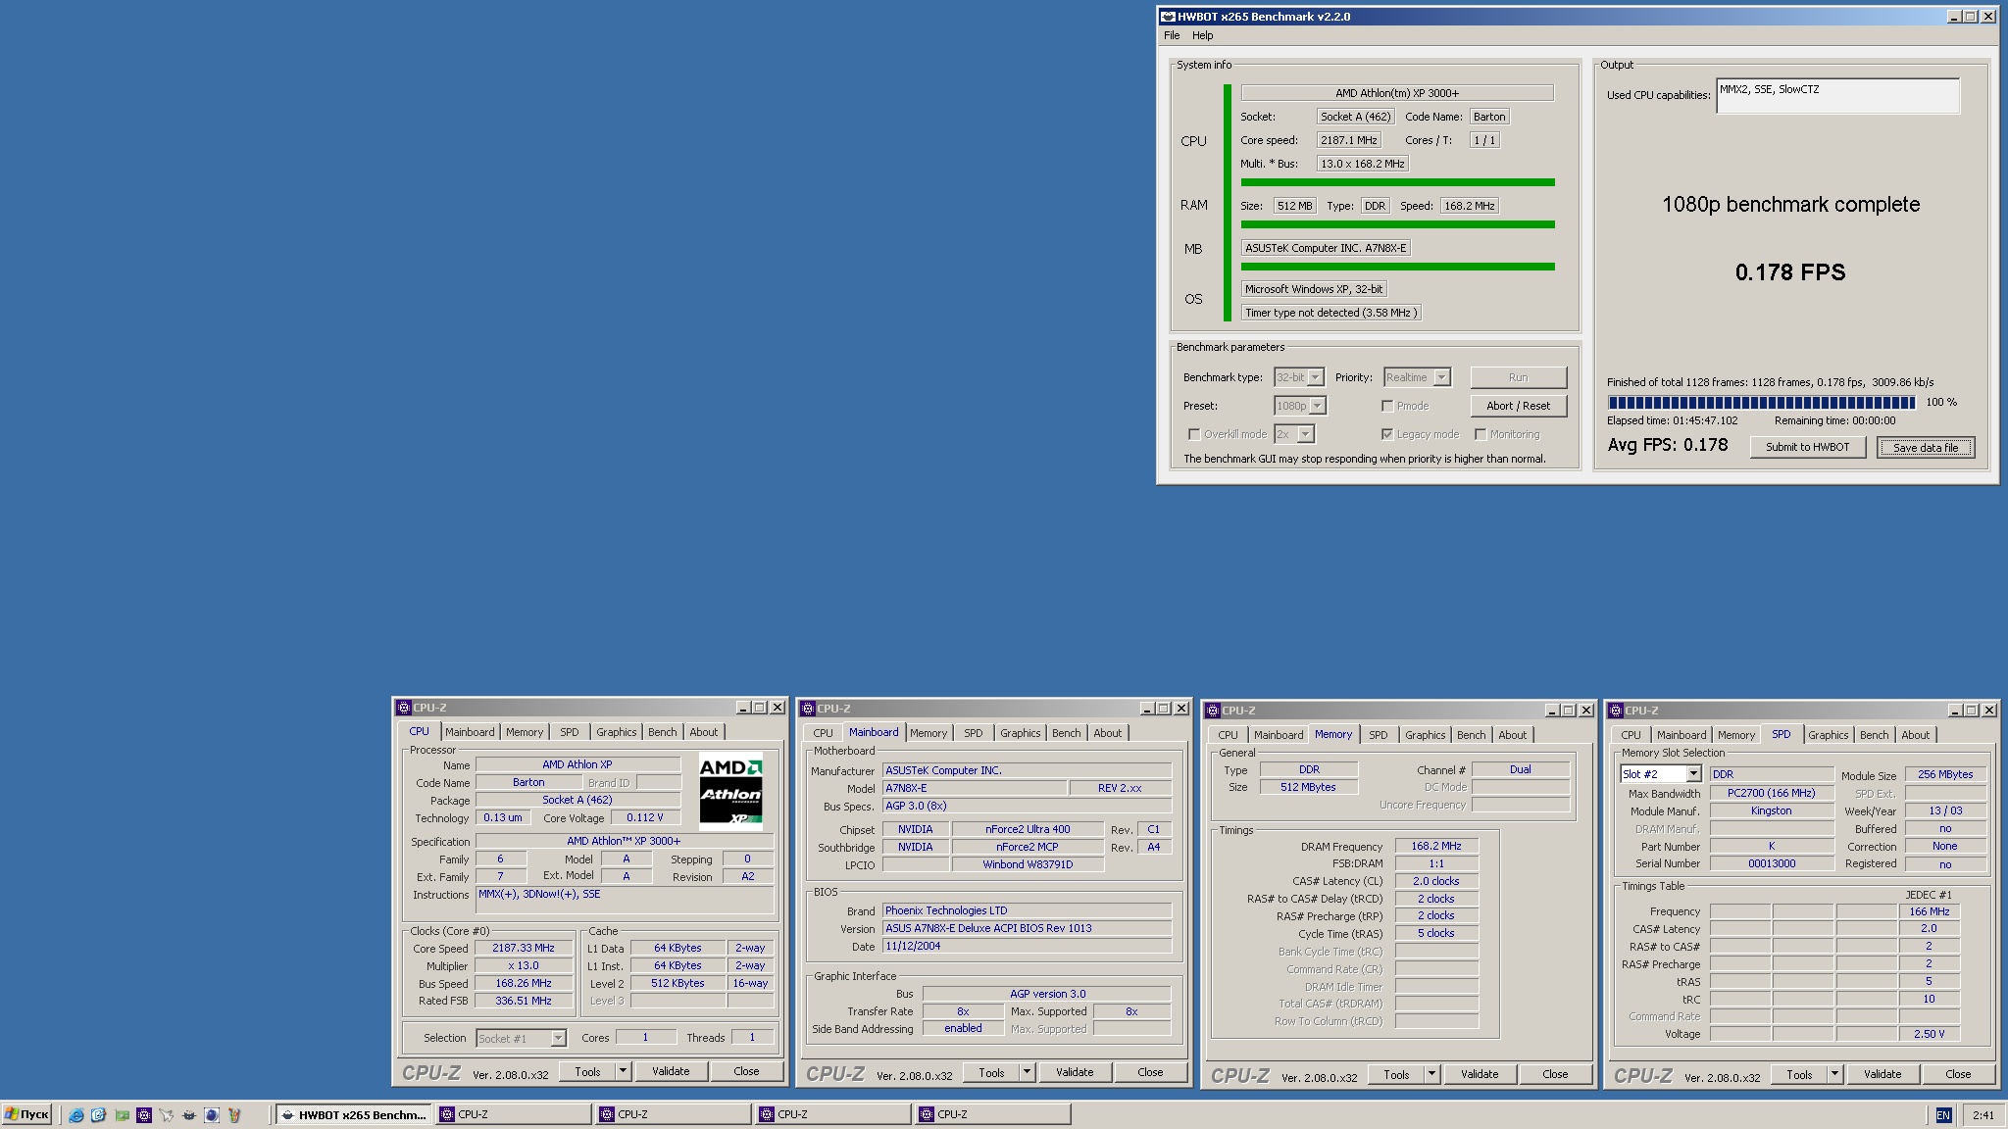The image size is (2008, 1129).
Task: Click Submit to HWBOT button
Action: point(1808,447)
